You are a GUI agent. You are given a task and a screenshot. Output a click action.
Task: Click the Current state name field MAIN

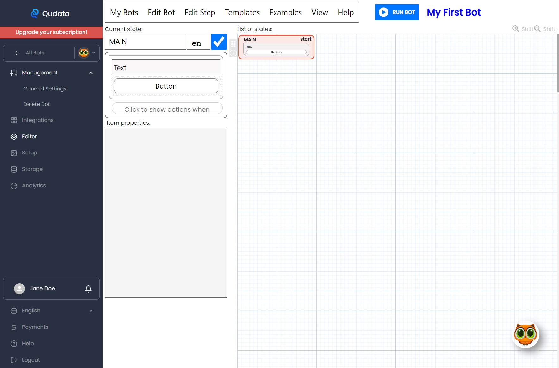[x=145, y=42]
